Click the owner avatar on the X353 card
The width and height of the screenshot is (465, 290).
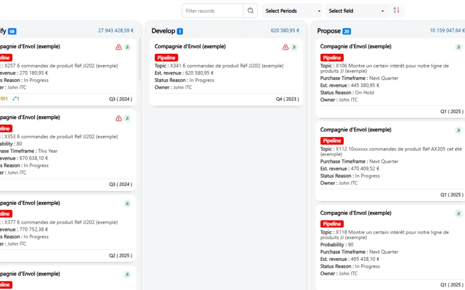pos(127,118)
